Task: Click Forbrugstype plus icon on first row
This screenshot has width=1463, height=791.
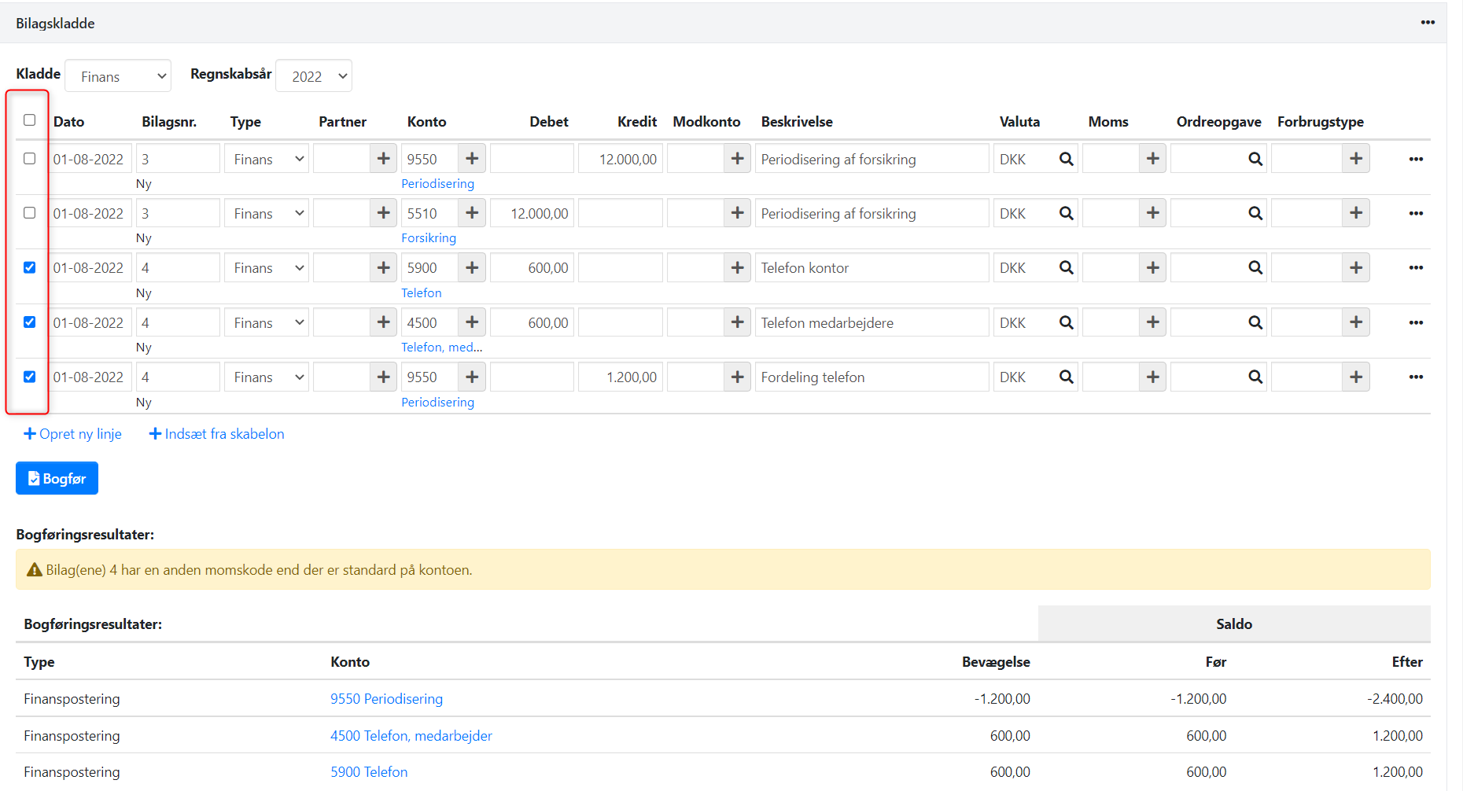Action: 1356,159
